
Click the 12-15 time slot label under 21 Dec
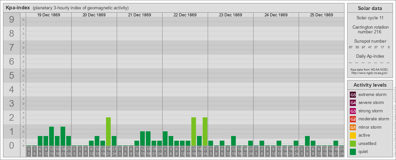[142, 152]
